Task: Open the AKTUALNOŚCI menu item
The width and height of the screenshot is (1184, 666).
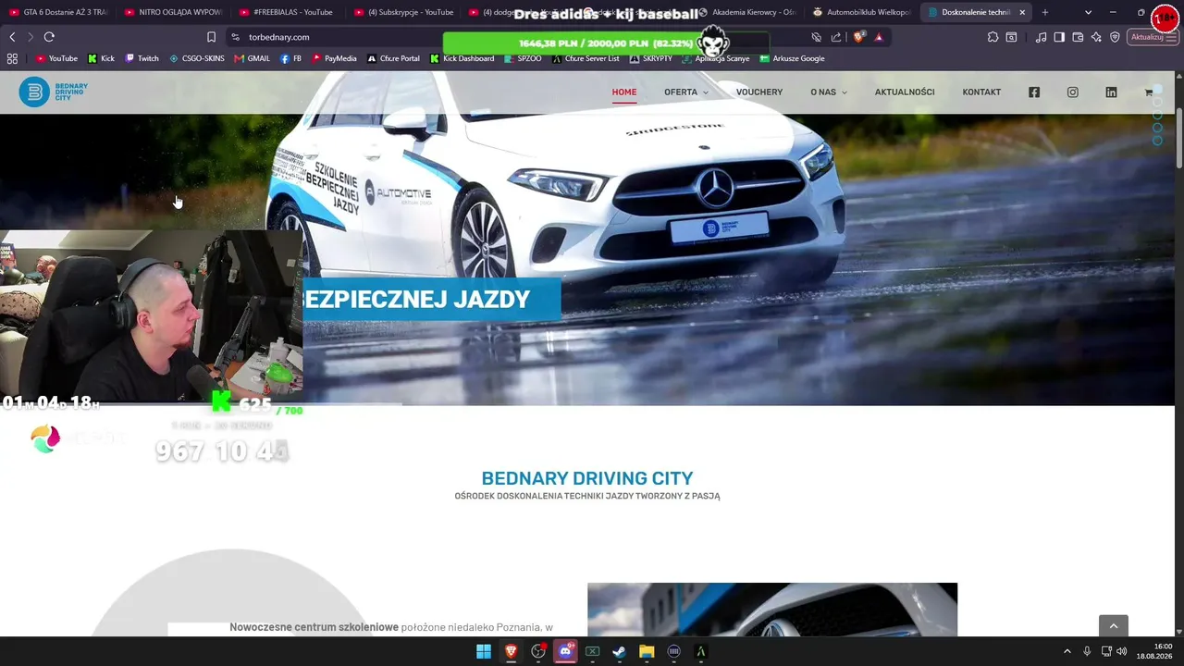Action: 905,92
